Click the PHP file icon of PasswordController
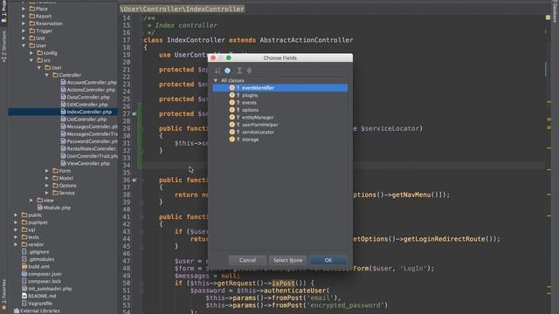Image resolution: width=559 pixels, height=314 pixels. (63, 141)
